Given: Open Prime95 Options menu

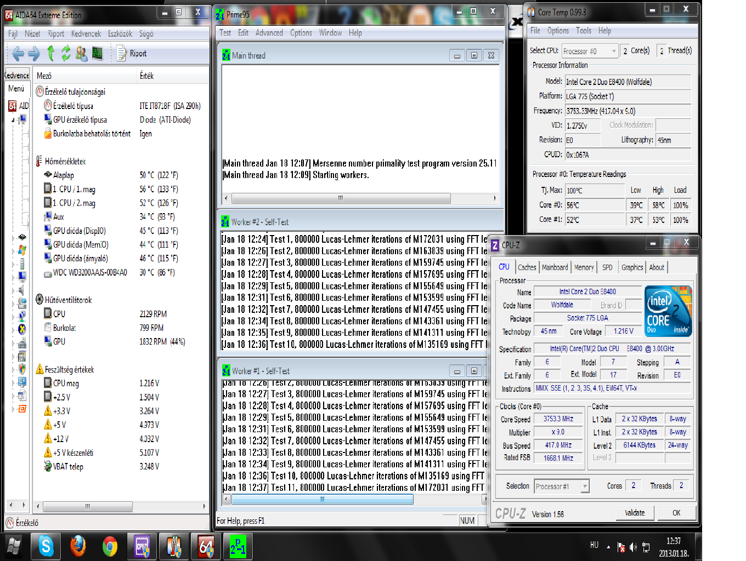Looking at the screenshot, I should [x=301, y=33].
